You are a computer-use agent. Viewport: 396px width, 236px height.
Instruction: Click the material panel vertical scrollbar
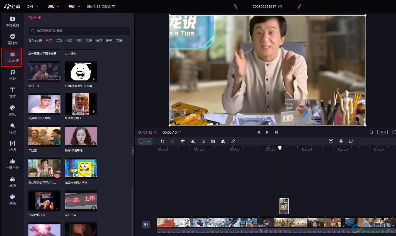point(132,212)
